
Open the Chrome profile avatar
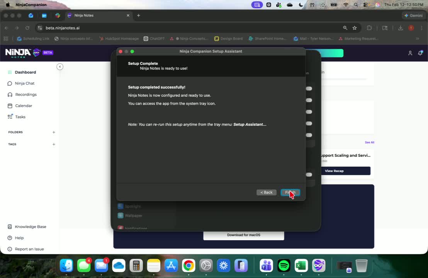tap(411, 28)
